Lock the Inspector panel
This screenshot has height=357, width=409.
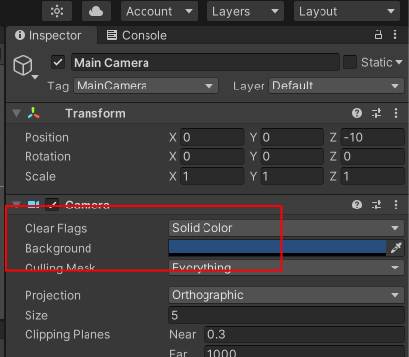tap(379, 34)
